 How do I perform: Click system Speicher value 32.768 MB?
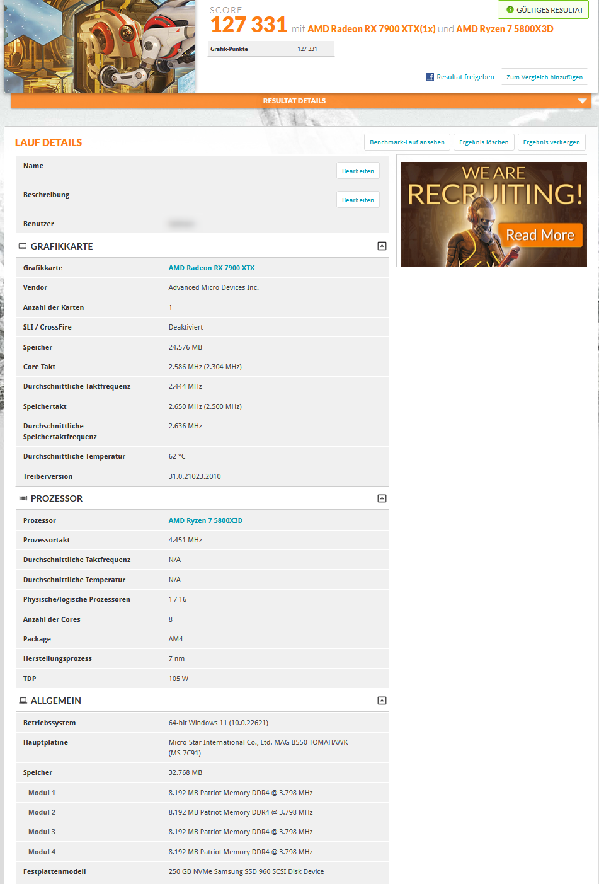[x=185, y=772]
